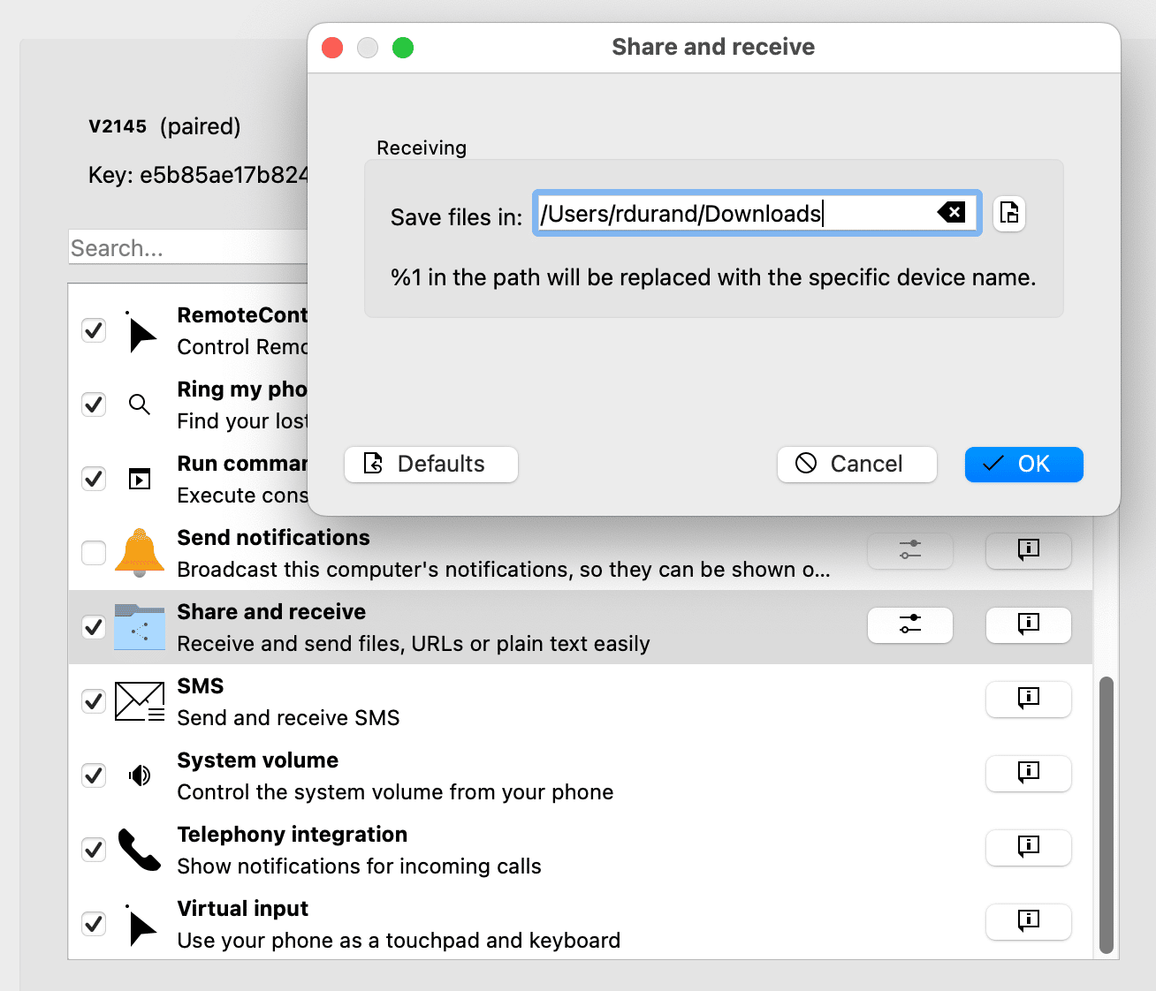Screen dimensions: 1156x991
Task: Show info about SMS plugin
Action: [x=1028, y=700]
